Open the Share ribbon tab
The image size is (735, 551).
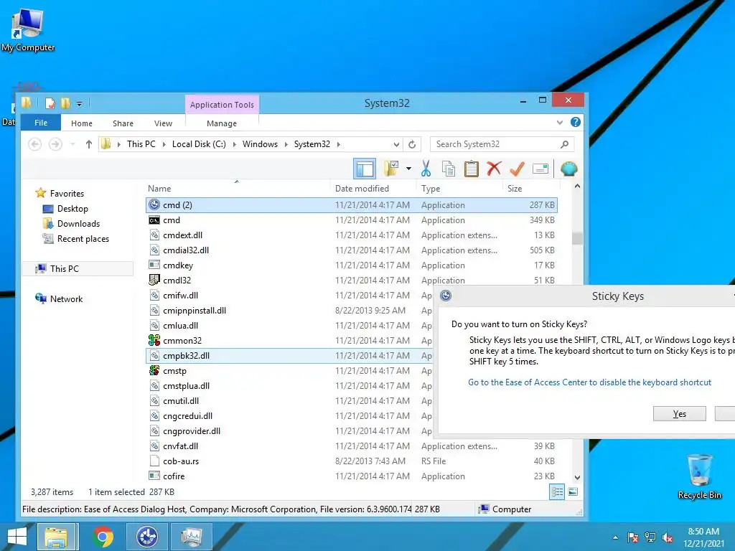point(123,123)
